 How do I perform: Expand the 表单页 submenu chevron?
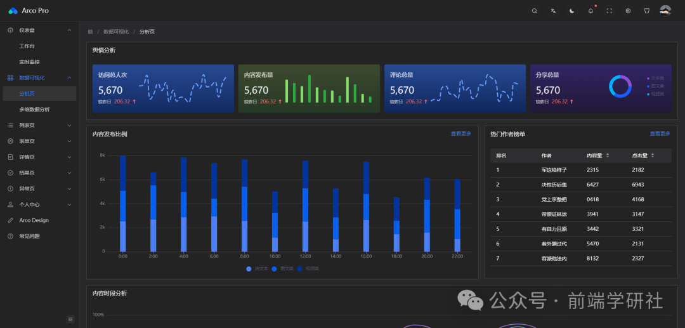point(70,141)
